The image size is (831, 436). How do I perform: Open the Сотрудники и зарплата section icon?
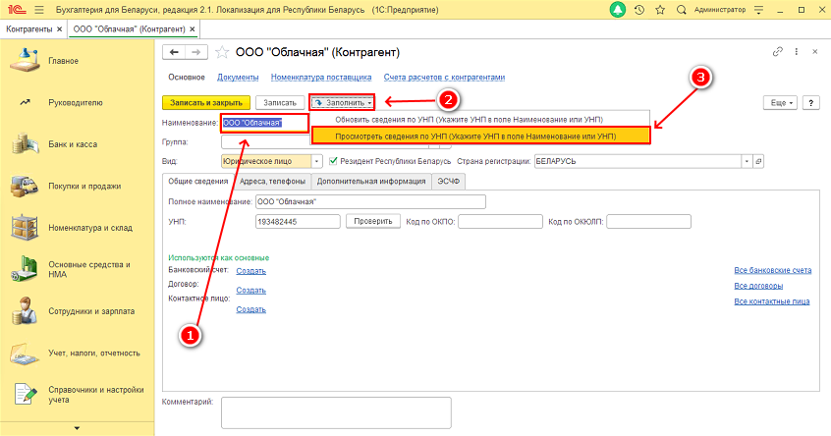click(x=25, y=311)
